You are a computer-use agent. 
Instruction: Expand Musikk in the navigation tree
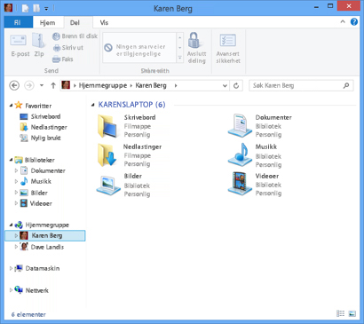16,181
